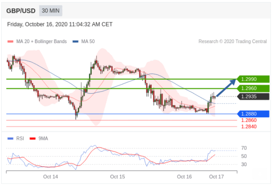Image resolution: width=273 pixels, height=186 pixels.
Task: Click the Research © 2020 Trading Central credit
Action: 233,41
